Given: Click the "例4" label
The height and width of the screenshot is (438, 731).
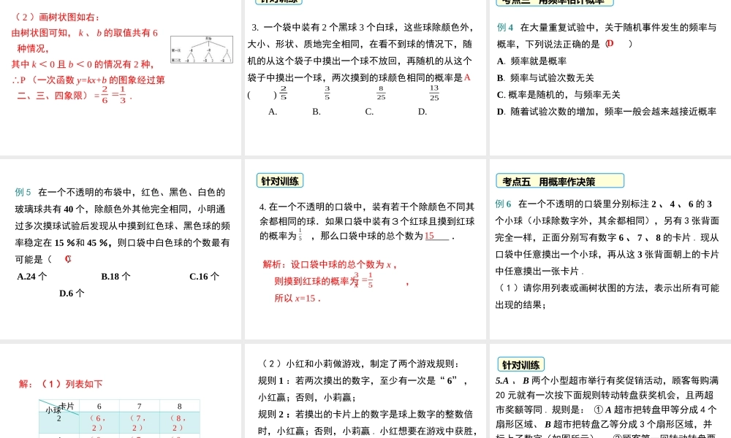Looking at the screenshot, I should point(505,28).
